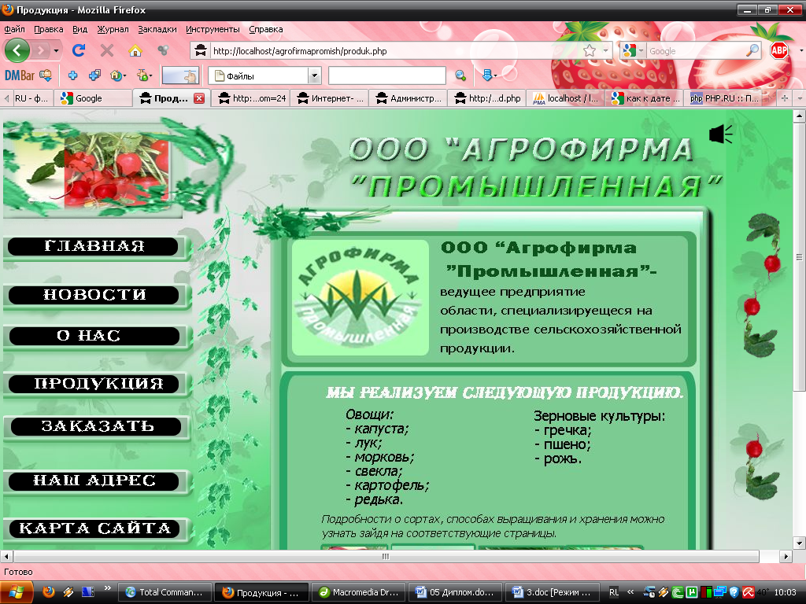806x604 pixels.
Task: Click the taskbar clock 10:03
Action: point(785,592)
